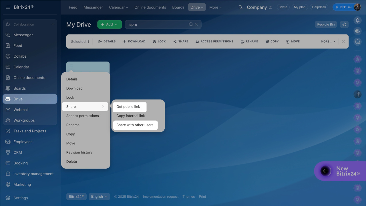Open the English language selector

pos(99,197)
